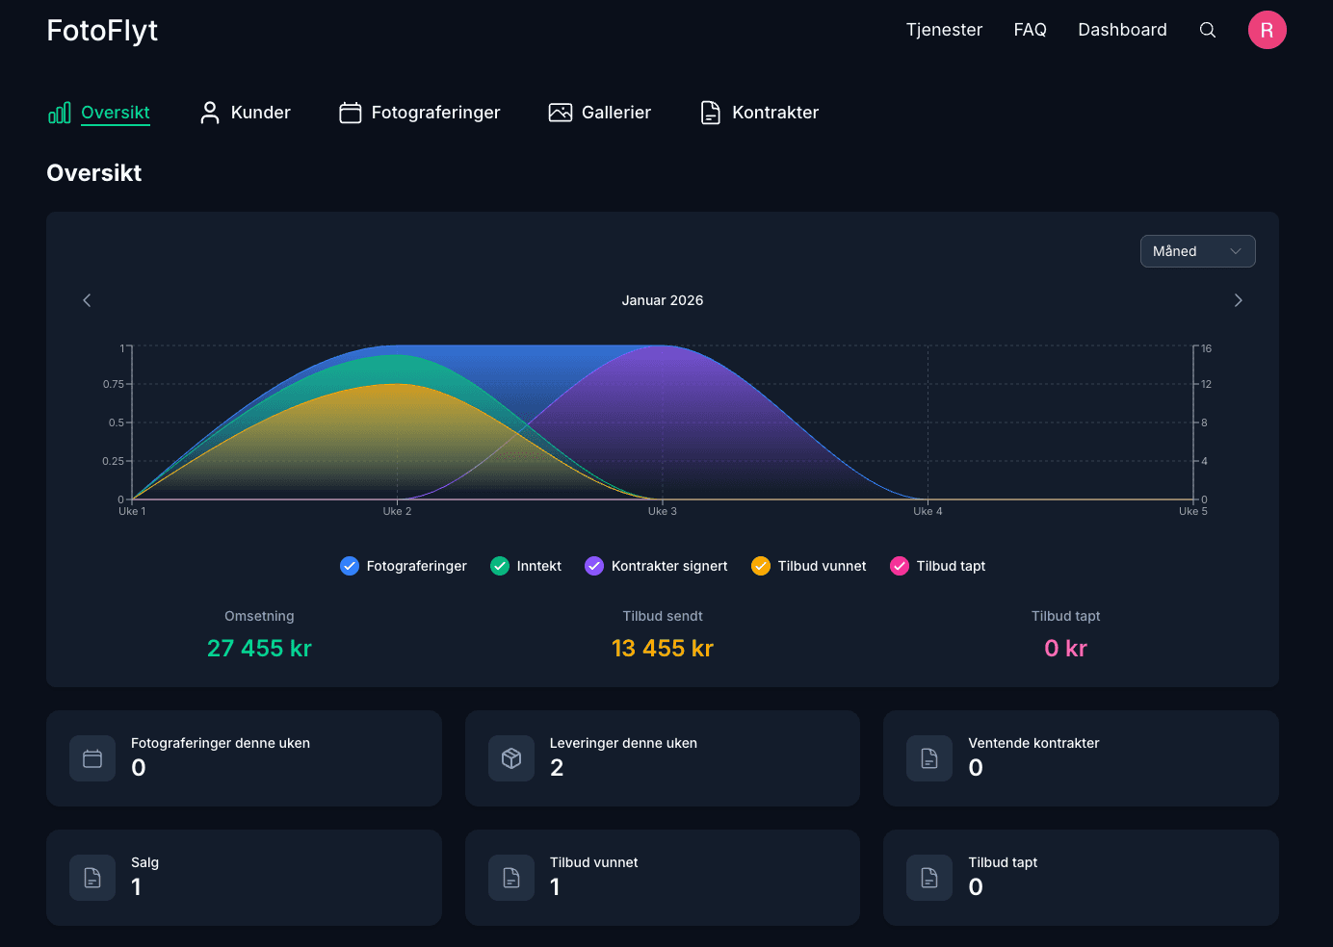
Task: Hide the Kontrakter signert chart series
Action: [x=594, y=566]
